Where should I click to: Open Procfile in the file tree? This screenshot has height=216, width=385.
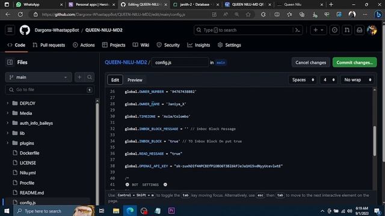pyautogui.click(x=27, y=183)
